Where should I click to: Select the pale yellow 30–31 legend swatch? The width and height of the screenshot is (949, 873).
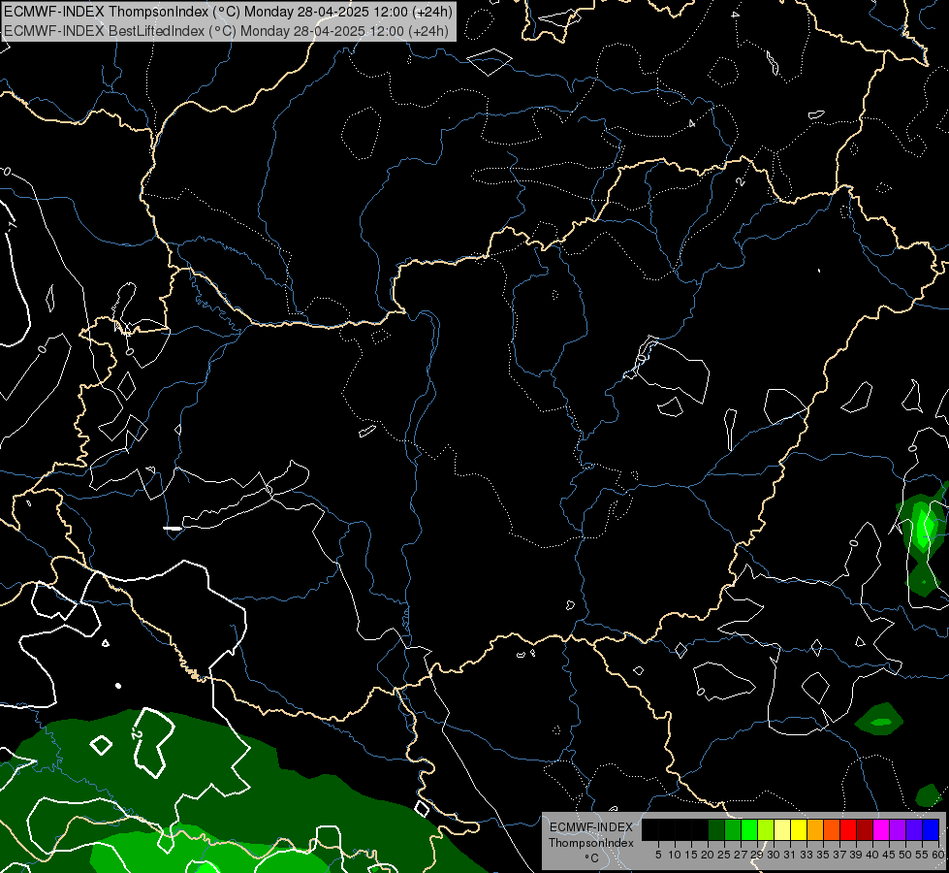pyautogui.click(x=782, y=829)
